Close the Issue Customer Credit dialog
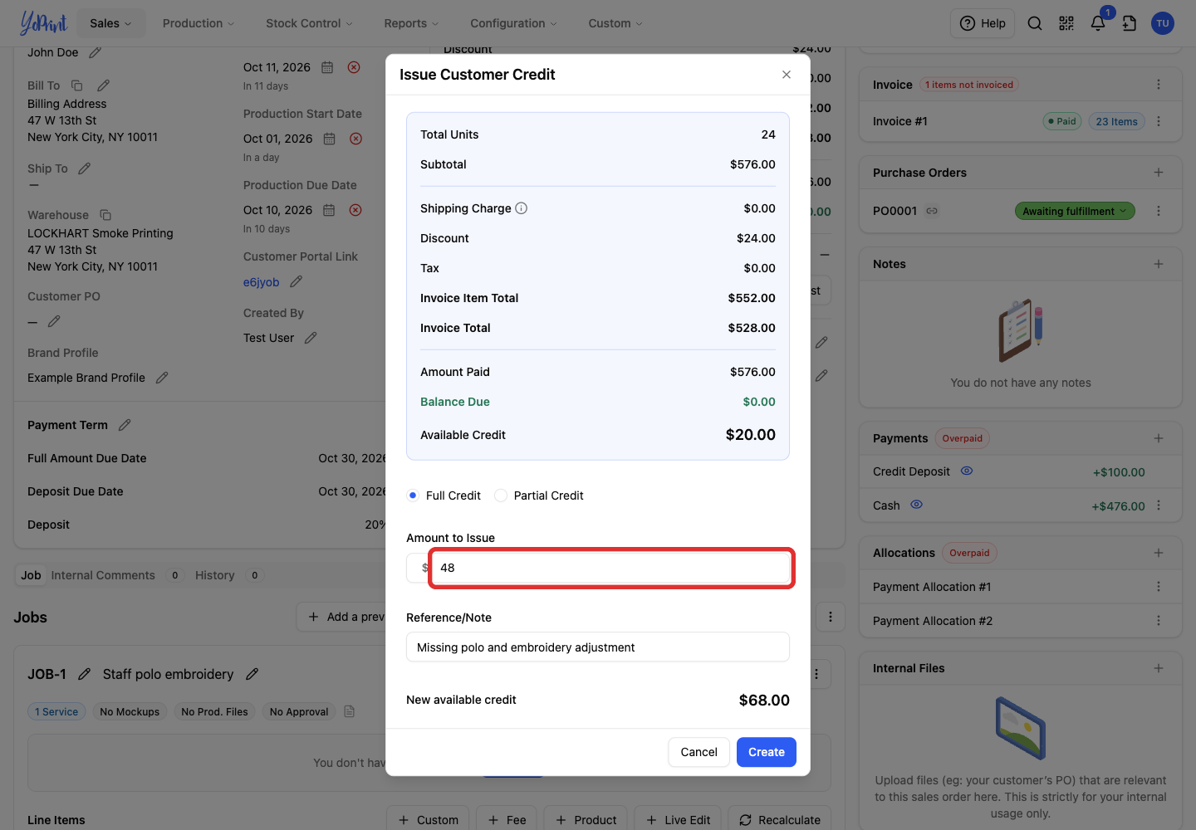The height and width of the screenshot is (830, 1196). click(x=787, y=75)
